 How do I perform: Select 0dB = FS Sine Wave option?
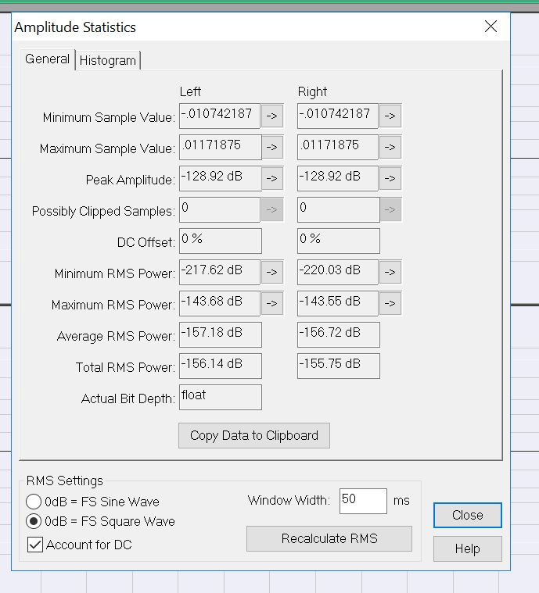click(34, 502)
